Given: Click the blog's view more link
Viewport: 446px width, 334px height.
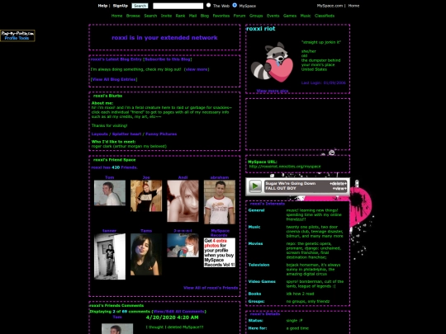Looking at the screenshot, I should 197,69.
